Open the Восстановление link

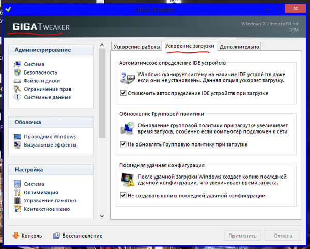point(82,236)
